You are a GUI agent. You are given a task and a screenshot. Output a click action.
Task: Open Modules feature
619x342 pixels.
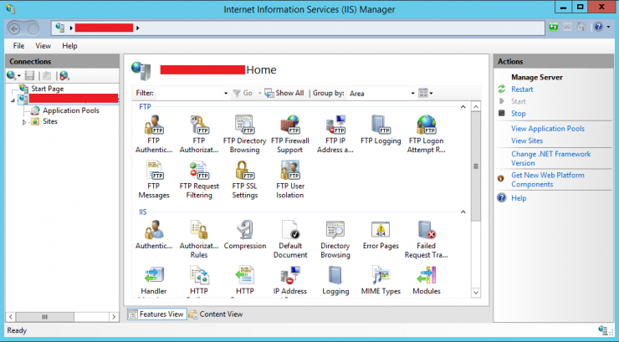pyautogui.click(x=427, y=280)
